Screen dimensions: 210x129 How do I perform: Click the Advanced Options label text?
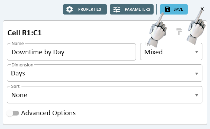click(48, 113)
